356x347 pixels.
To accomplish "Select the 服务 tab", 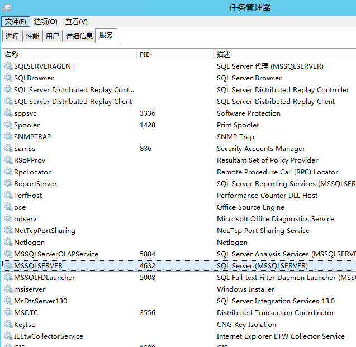I will click(106, 35).
